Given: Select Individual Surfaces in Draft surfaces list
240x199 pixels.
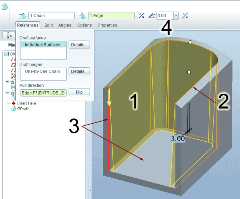Looking at the screenshot, I should [x=42, y=45].
